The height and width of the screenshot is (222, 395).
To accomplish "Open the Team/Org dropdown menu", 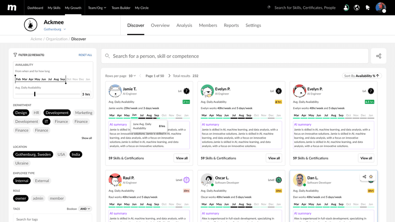I will click(97, 8).
